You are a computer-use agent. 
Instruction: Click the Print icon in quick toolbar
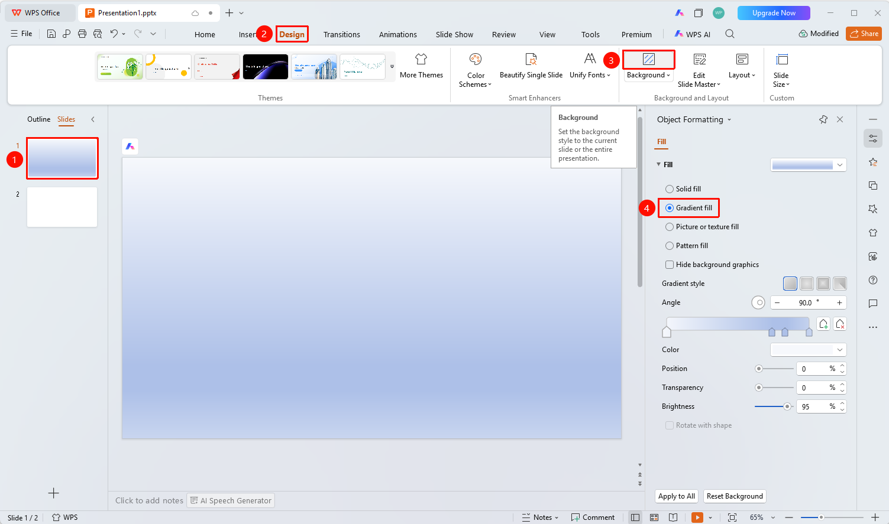[82, 34]
